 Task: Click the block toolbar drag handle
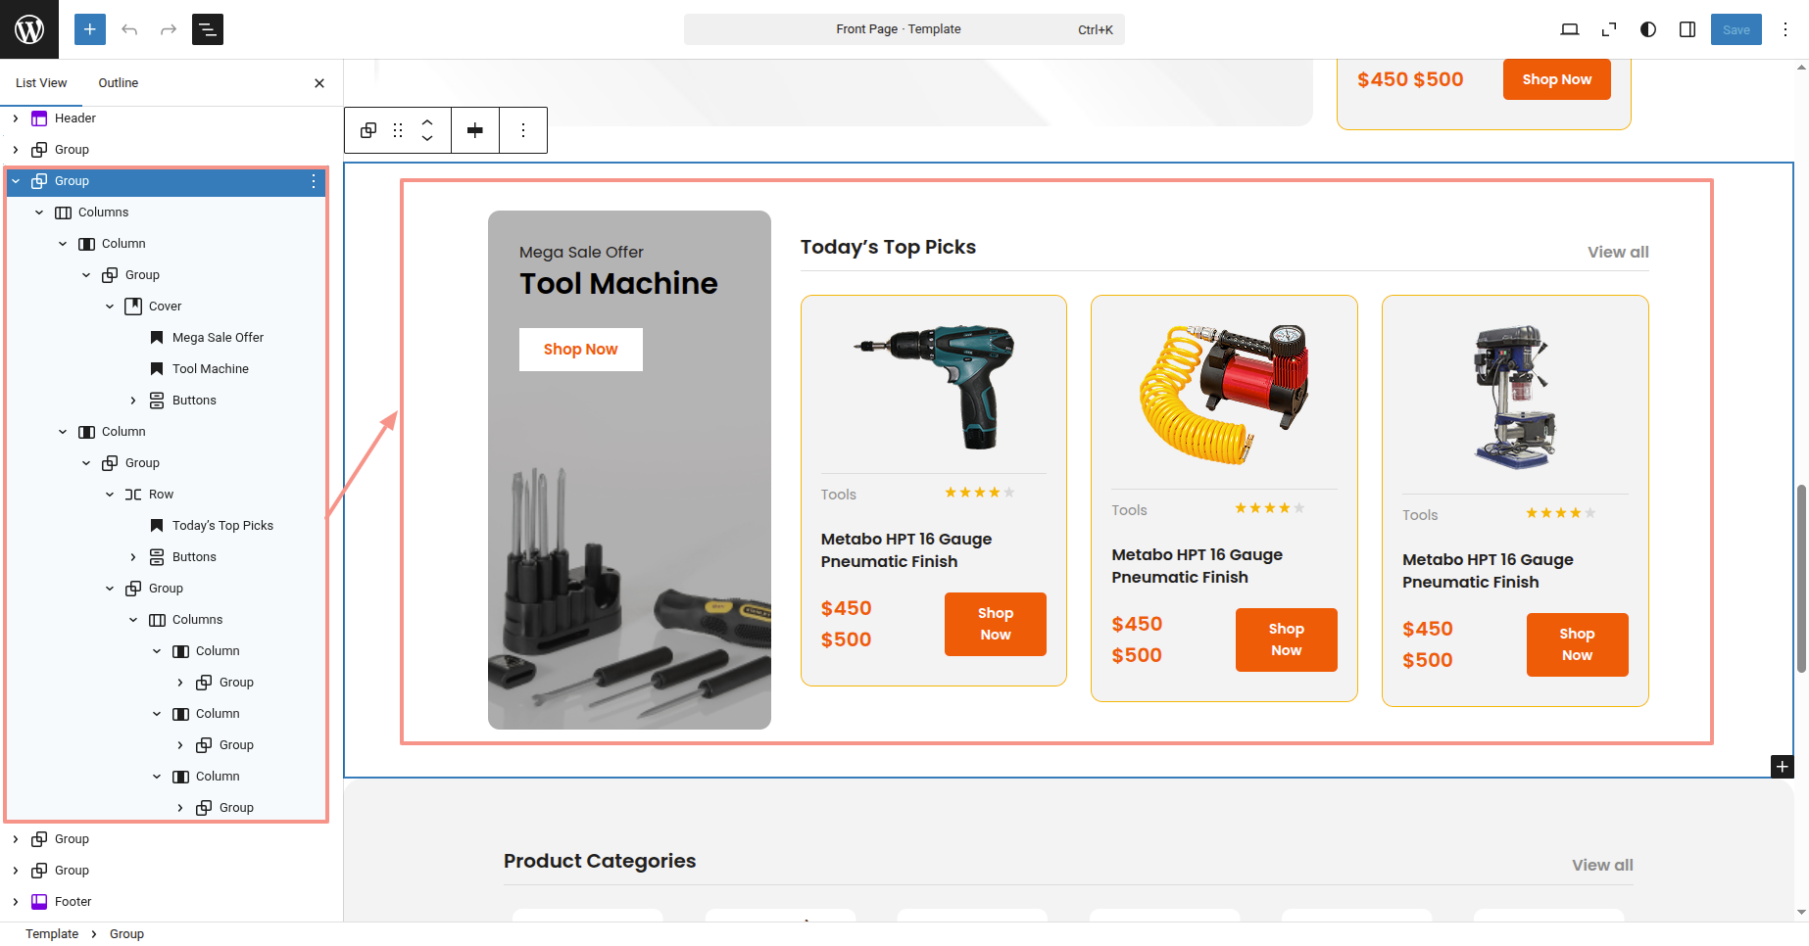398,130
